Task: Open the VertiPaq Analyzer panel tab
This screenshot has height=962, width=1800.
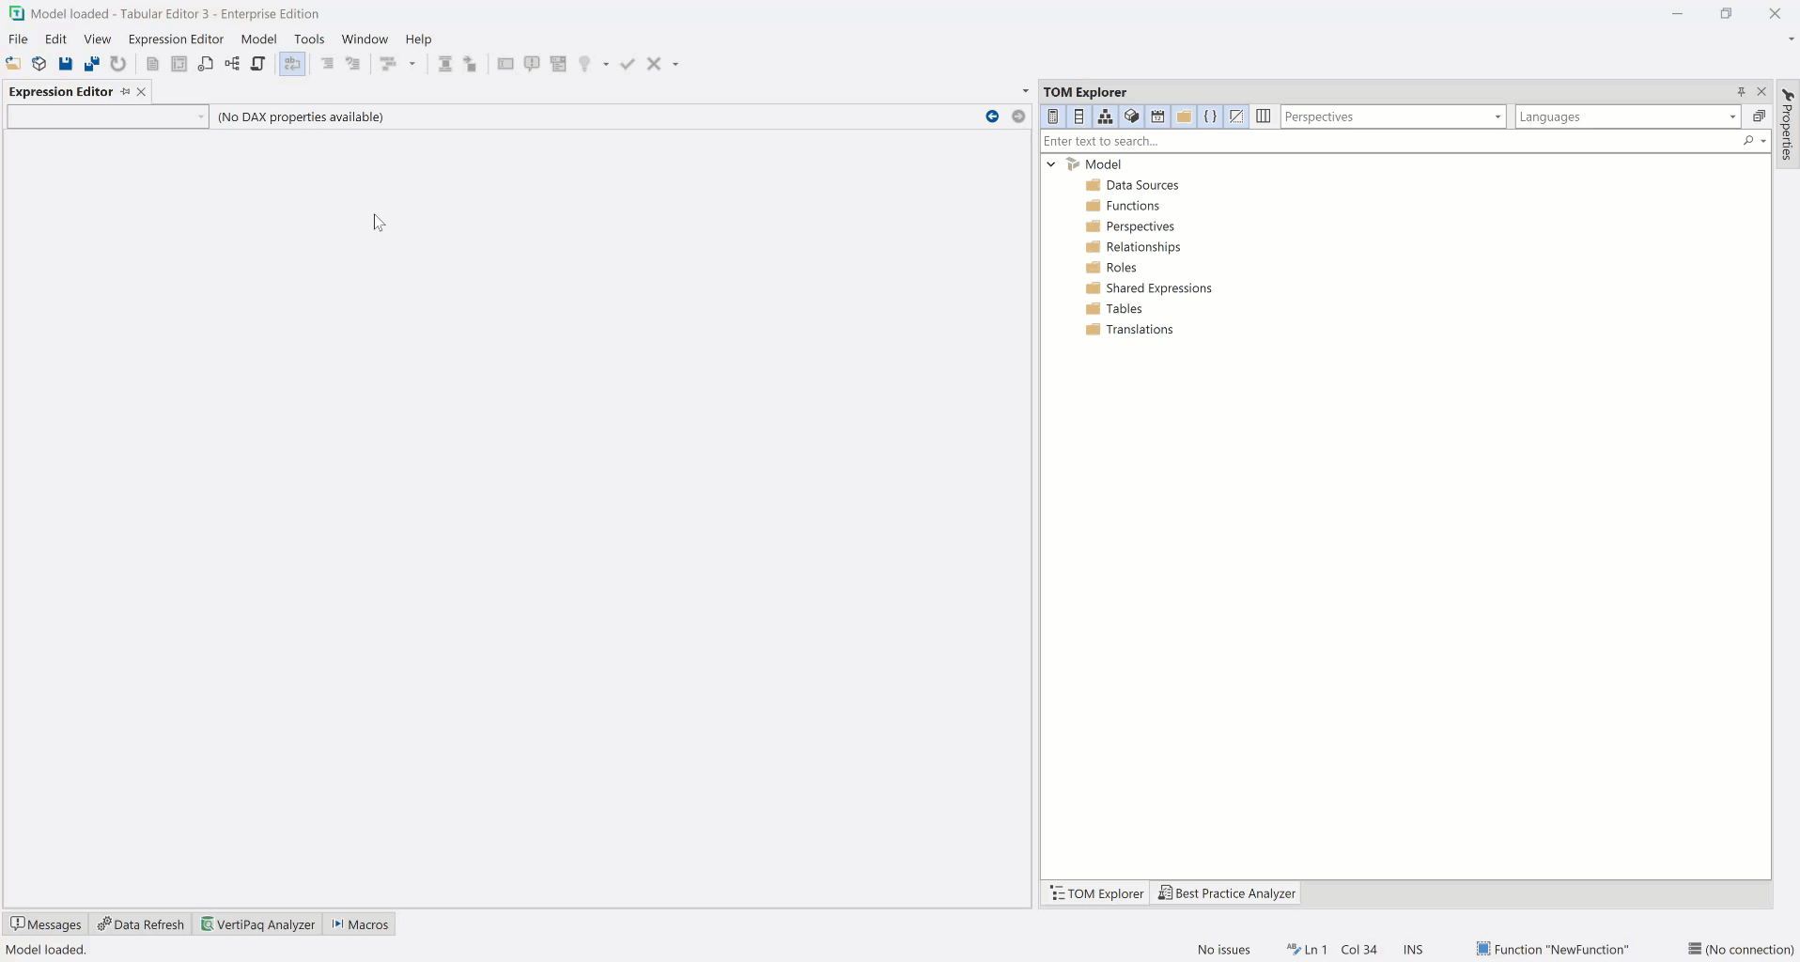Action: (258, 924)
